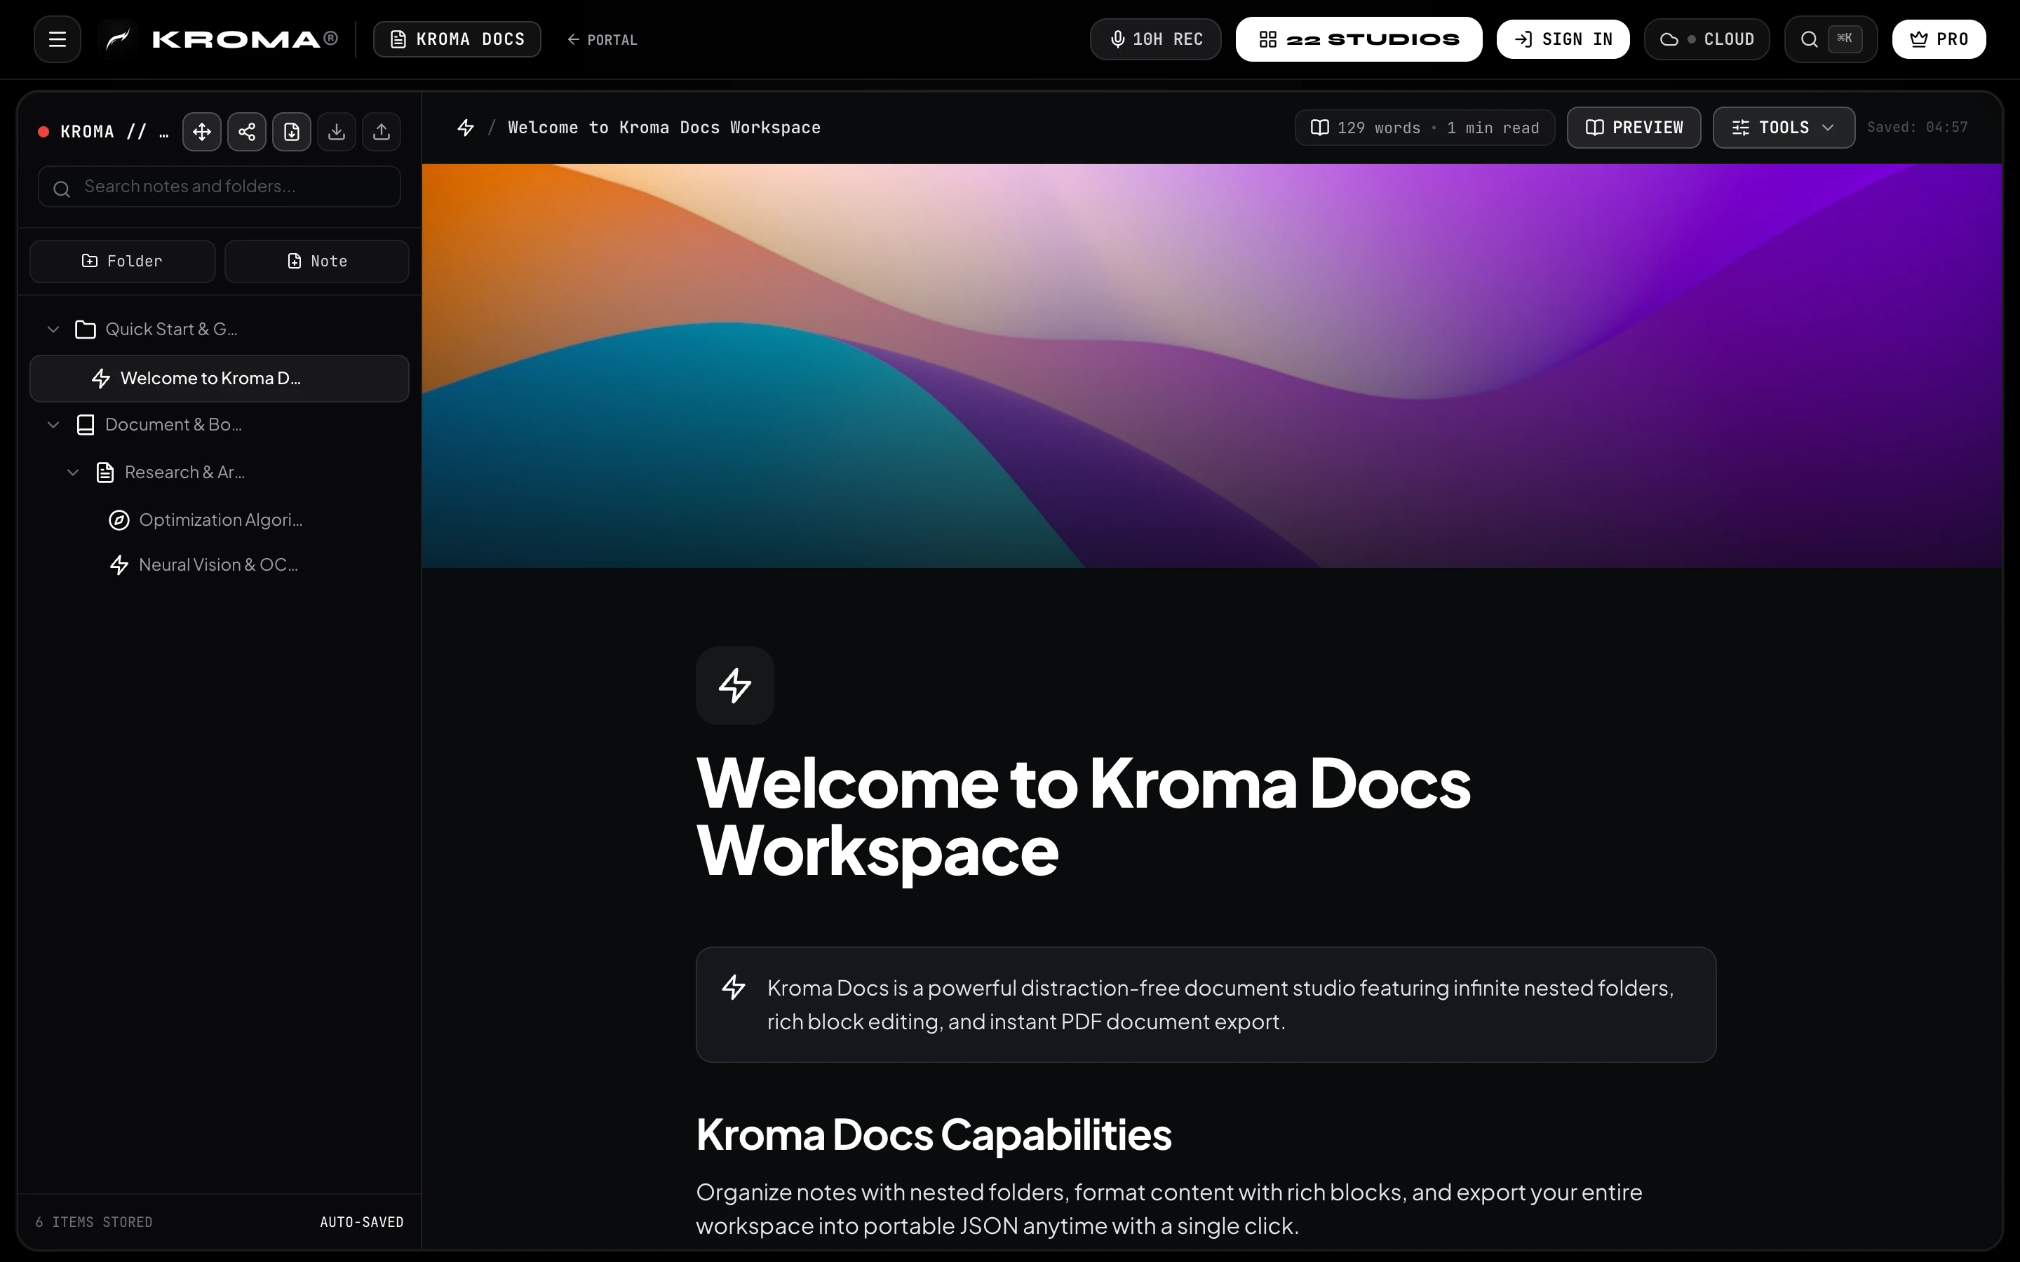Image resolution: width=2020 pixels, height=1262 pixels.
Task: Click the Saved: 04:57 timestamp
Action: click(x=1918, y=127)
